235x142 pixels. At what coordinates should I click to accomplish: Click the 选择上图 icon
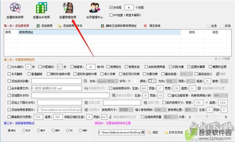coord(86,102)
